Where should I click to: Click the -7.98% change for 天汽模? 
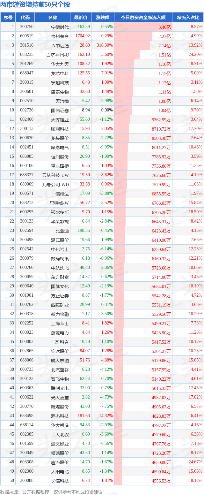pos(106,101)
